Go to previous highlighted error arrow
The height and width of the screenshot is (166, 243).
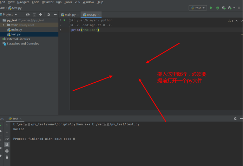pyautogui.click(x=237, y=21)
